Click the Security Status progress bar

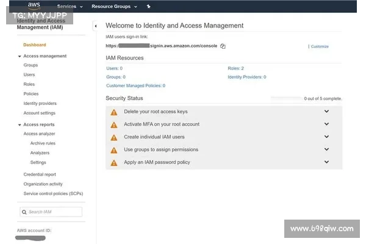(x=286, y=99)
